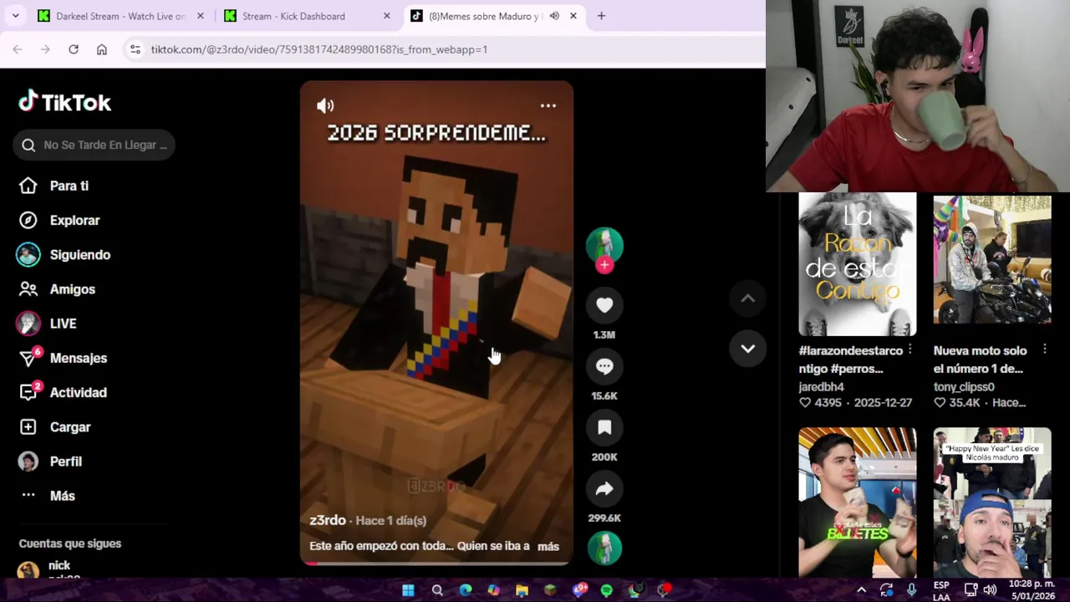Click the browser home button

[x=102, y=49]
